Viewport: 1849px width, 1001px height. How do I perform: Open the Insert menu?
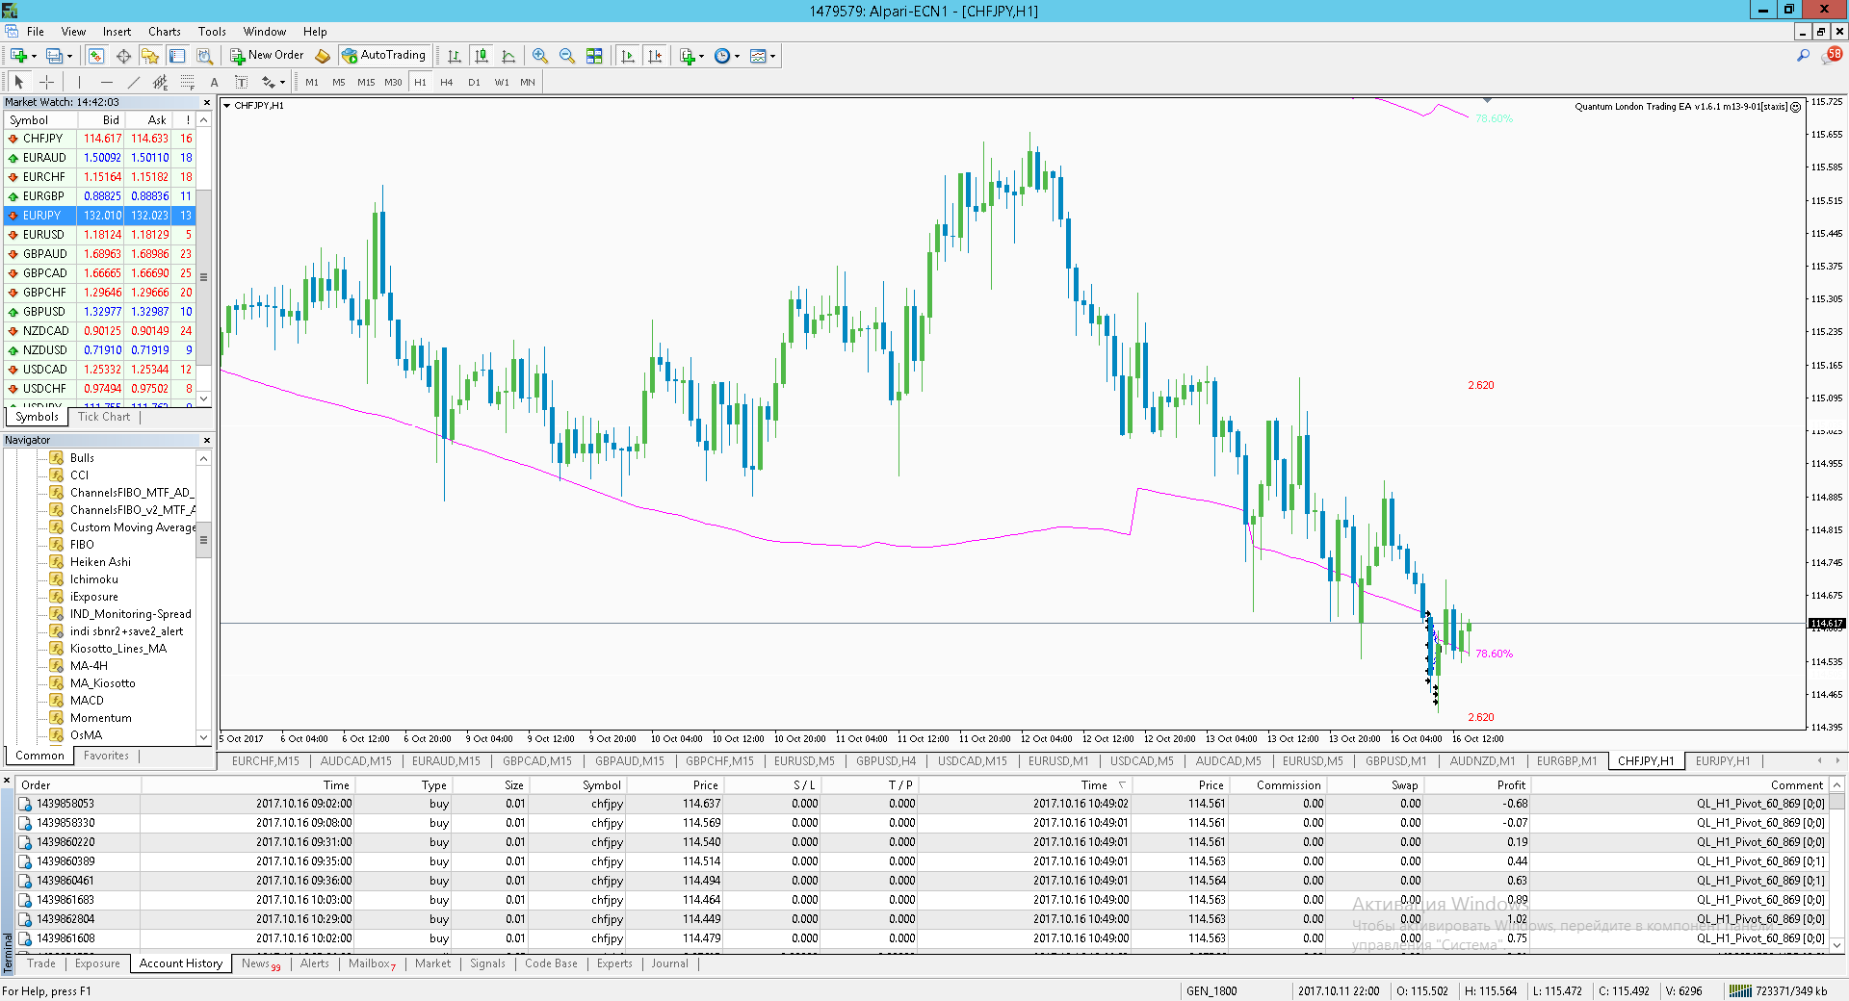click(x=117, y=32)
